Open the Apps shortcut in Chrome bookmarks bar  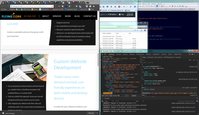tap(4, 9)
